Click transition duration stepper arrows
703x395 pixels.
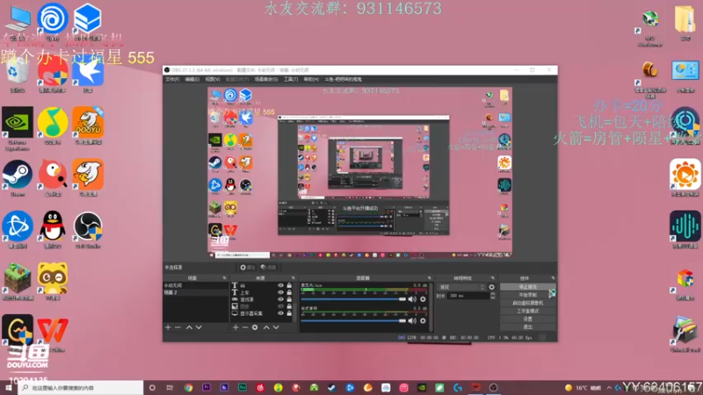(x=493, y=296)
